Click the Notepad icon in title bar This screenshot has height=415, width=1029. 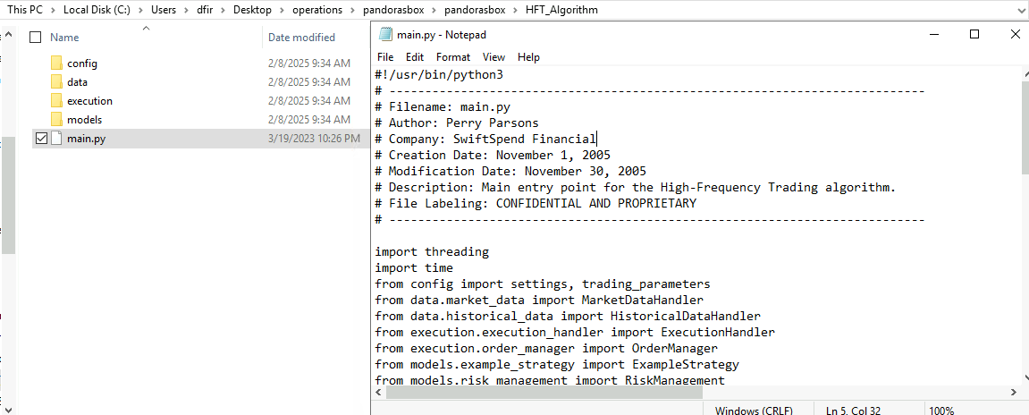click(x=385, y=35)
